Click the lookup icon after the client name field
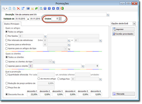 83,66
